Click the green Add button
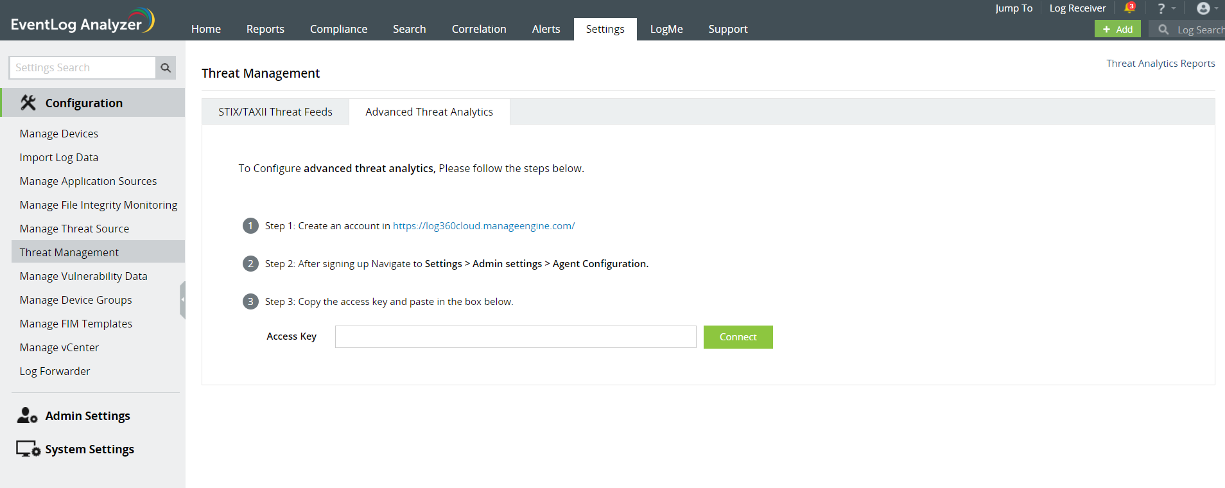The image size is (1225, 488). [1117, 30]
